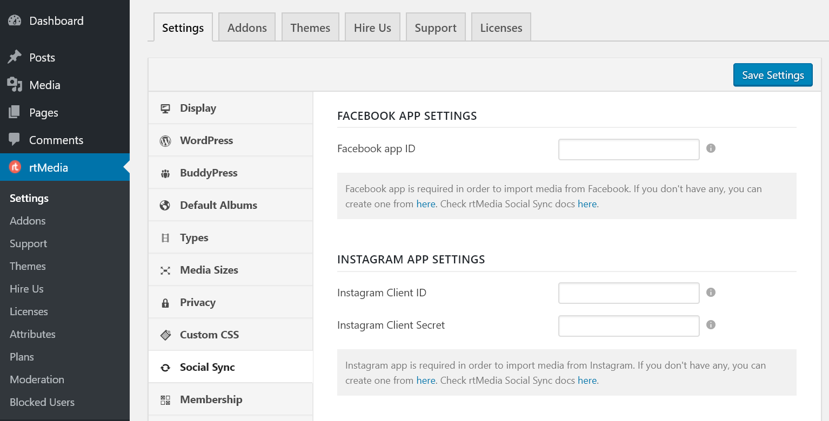
Task: Click the WordPress logo icon beside WordPress tab
Action: click(165, 140)
